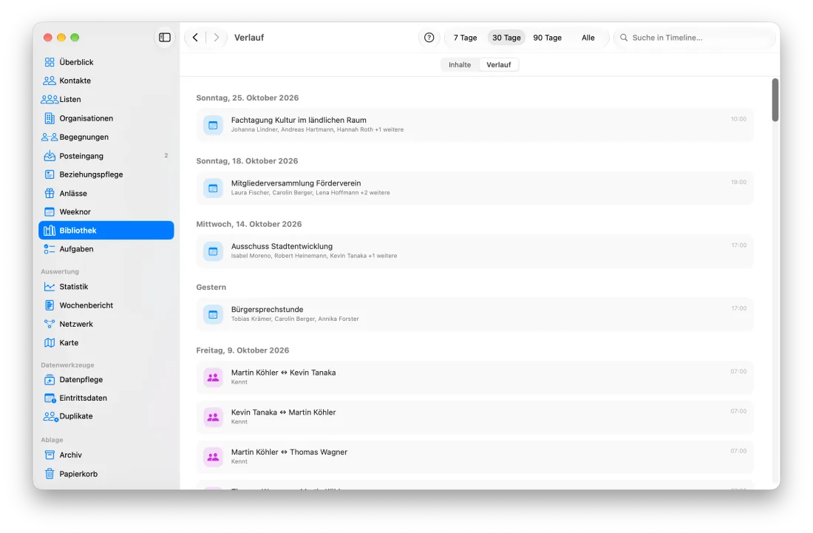The image size is (813, 533).
Task: Open the Bürgersprechstunde entry
Action: point(474,313)
